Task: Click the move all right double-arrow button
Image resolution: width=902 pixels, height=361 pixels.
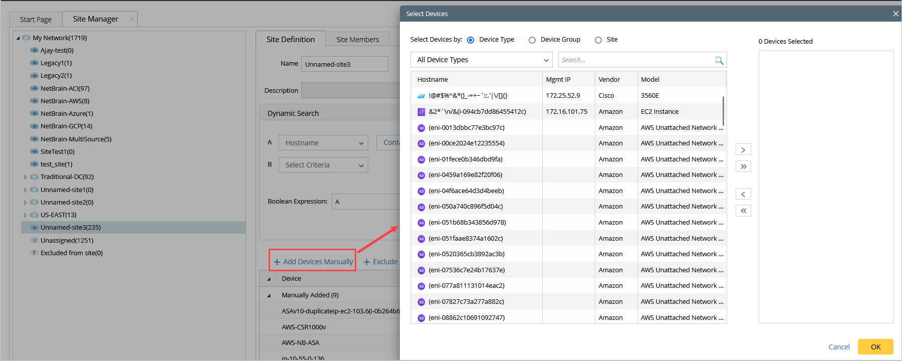Action: (x=743, y=166)
